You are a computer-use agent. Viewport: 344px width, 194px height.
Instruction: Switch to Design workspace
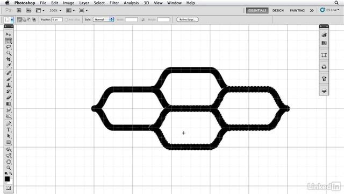click(x=278, y=10)
